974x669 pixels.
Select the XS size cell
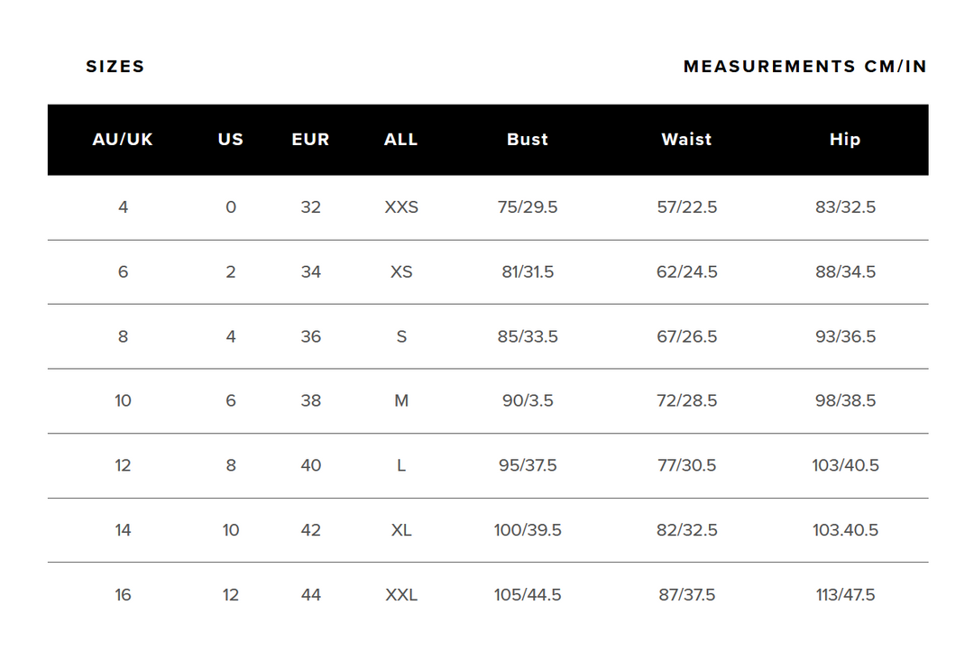point(401,272)
